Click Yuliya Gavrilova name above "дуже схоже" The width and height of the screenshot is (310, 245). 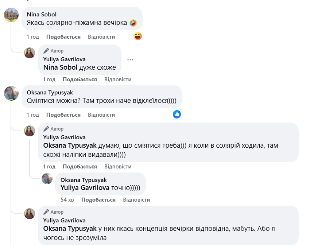click(64, 59)
